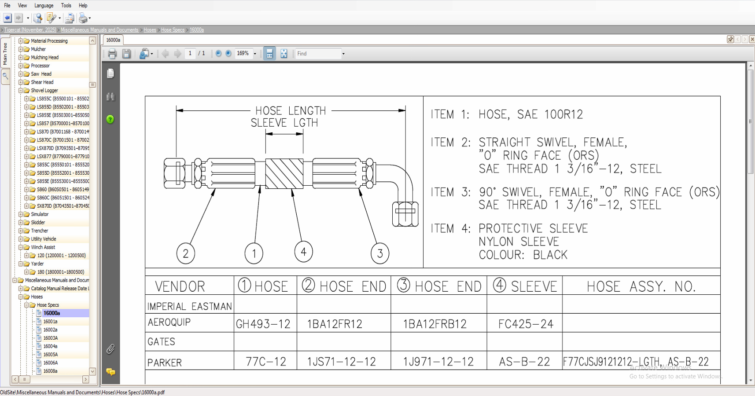Enable continuous scrolling page display mode
The width and height of the screenshot is (755, 396).
pyautogui.click(x=269, y=53)
